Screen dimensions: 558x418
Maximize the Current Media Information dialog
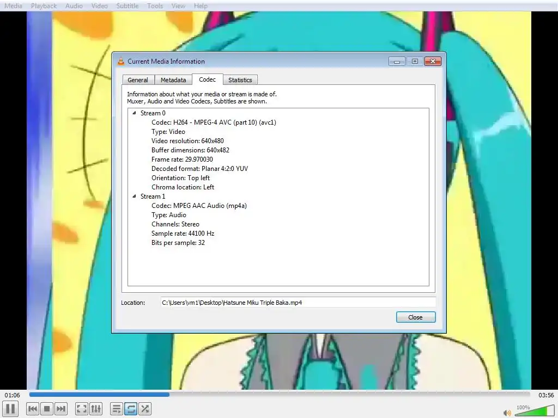[415, 62]
